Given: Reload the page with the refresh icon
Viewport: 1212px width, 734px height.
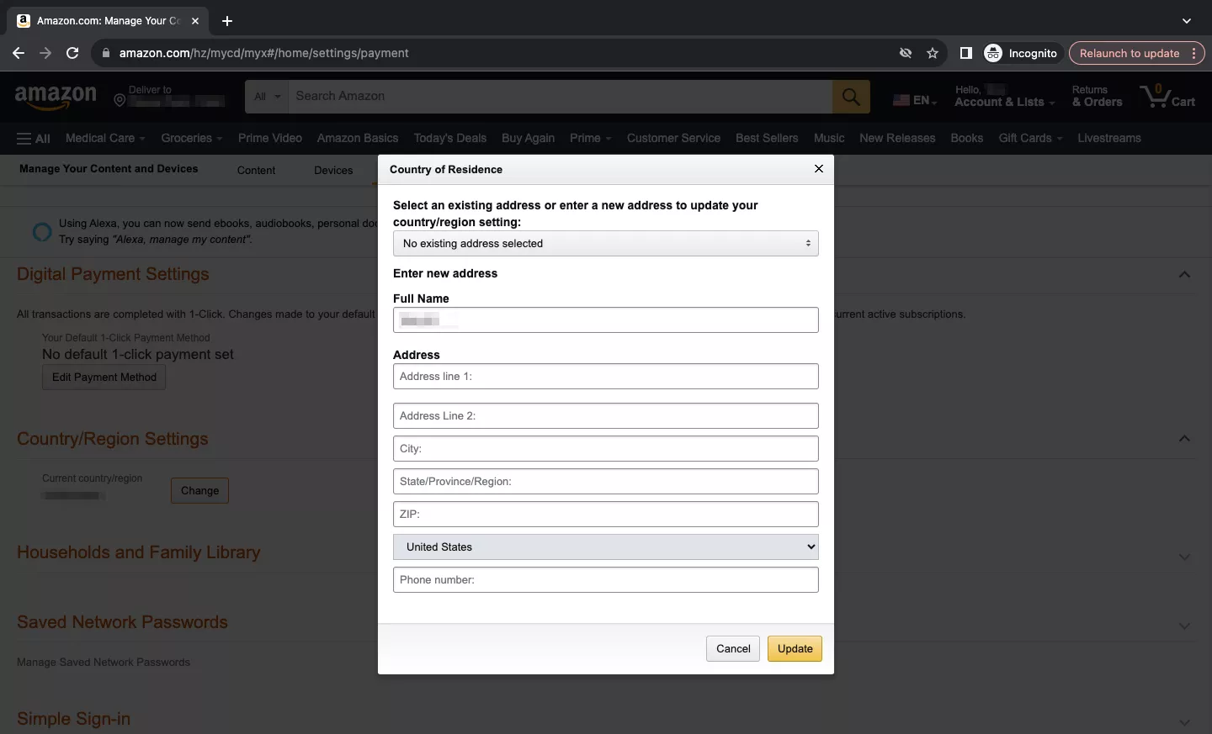Looking at the screenshot, I should [72, 53].
